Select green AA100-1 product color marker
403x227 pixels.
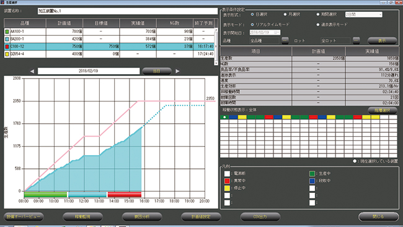coord(7,32)
